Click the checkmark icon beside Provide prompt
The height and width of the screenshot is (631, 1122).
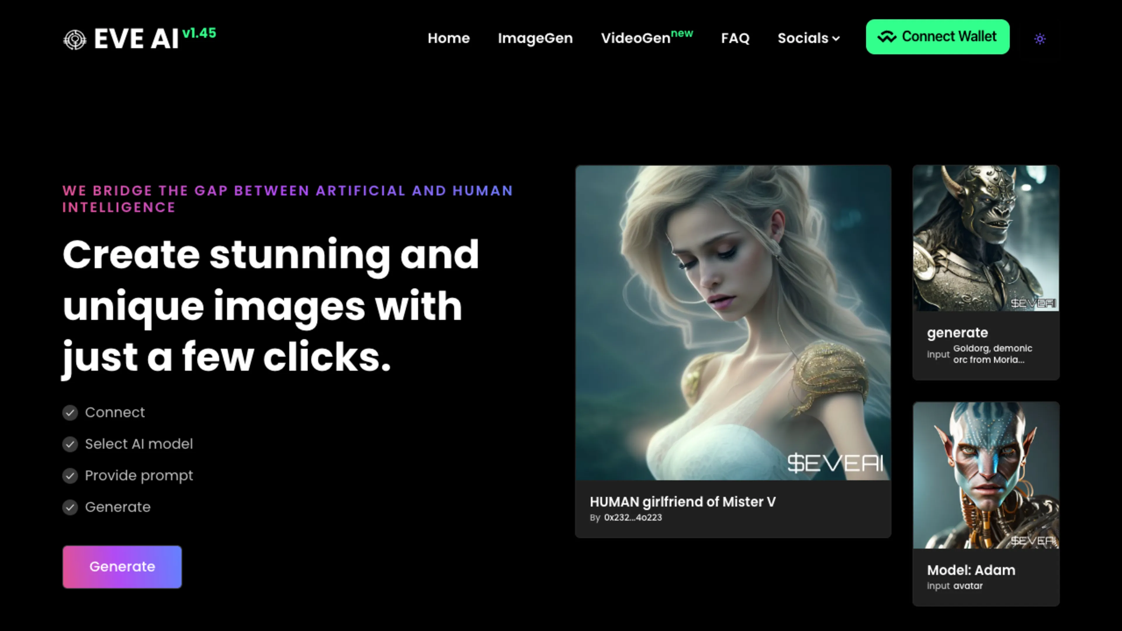[x=70, y=476]
